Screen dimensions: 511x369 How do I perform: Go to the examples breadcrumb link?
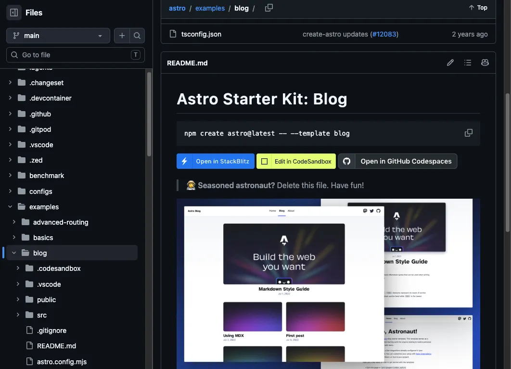click(x=210, y=8)
